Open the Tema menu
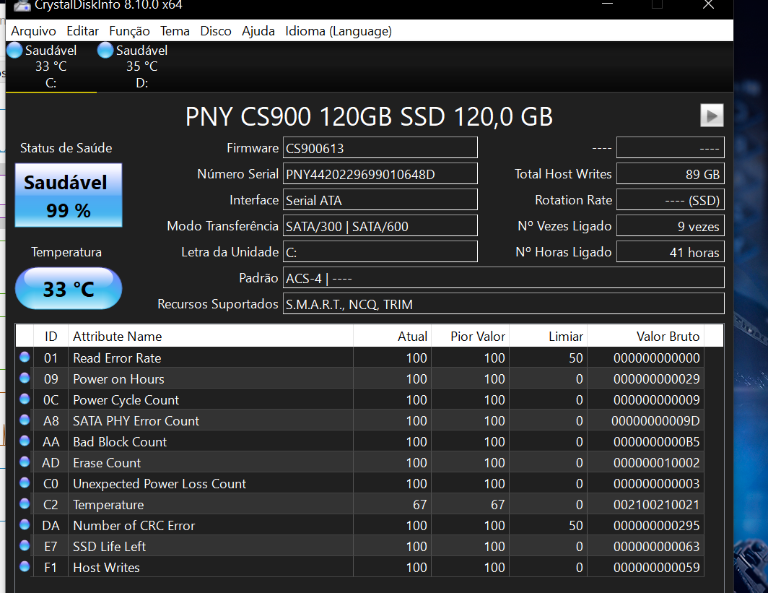Screen dimensions: 768x593 click(175, 31)
